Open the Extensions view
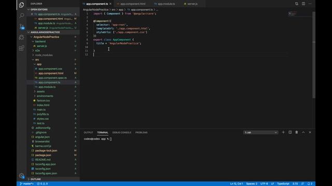The image size is (332, 186). click(21, 48)
